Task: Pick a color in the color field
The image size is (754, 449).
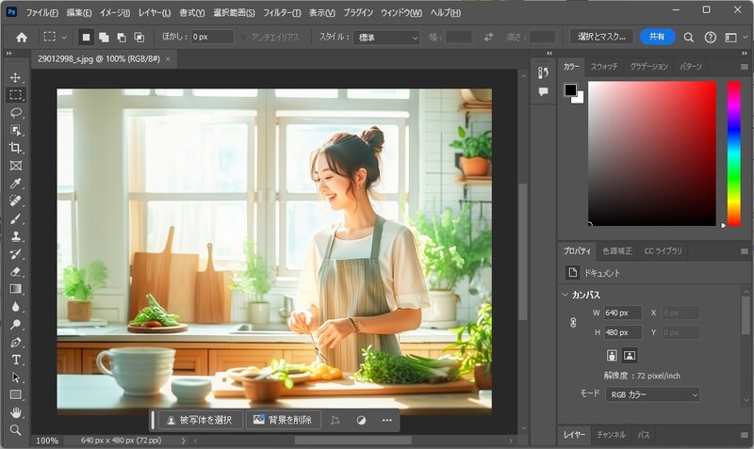Action: 652,153
